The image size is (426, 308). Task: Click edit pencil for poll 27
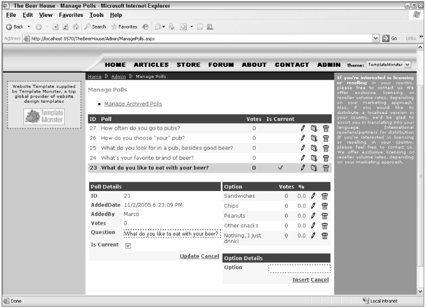point(303,128)
